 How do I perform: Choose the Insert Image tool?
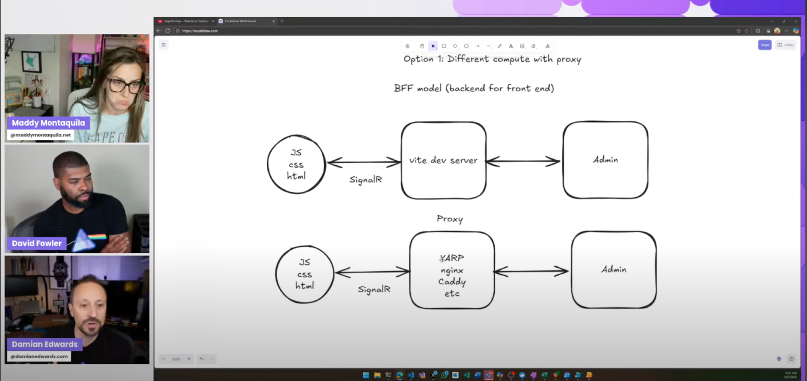[522, 46]
